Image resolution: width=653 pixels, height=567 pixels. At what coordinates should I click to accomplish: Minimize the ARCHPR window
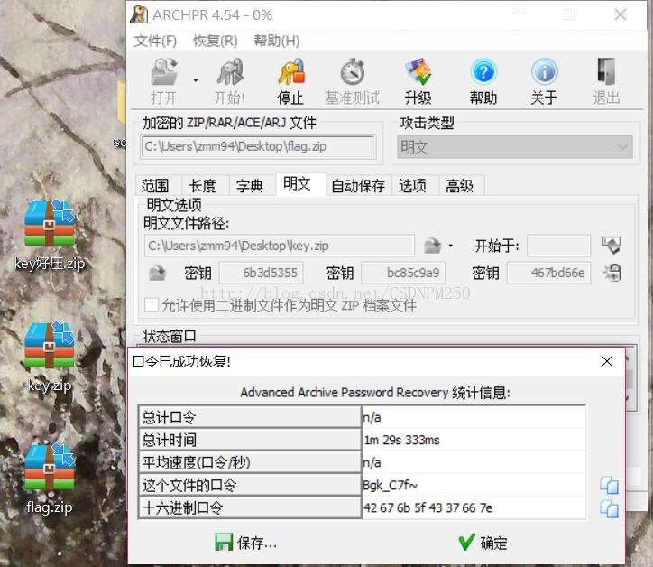tap(519, 14)
